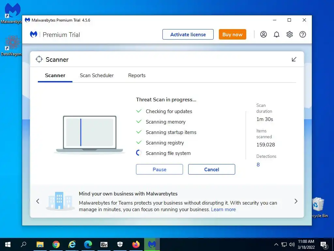Minimize the Malwarebytes window

(x=275, y=20)
